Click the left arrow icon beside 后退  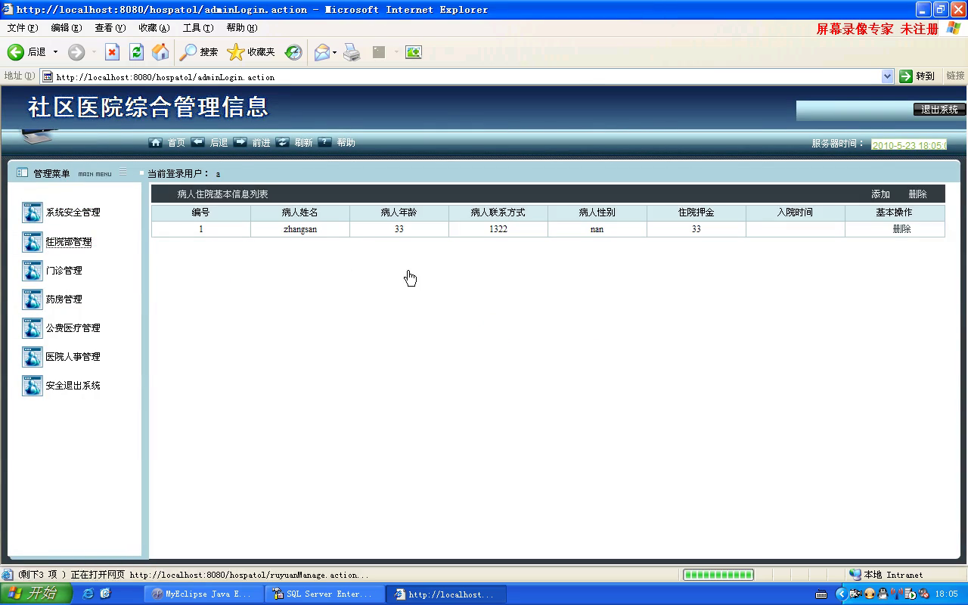(198, 142)
